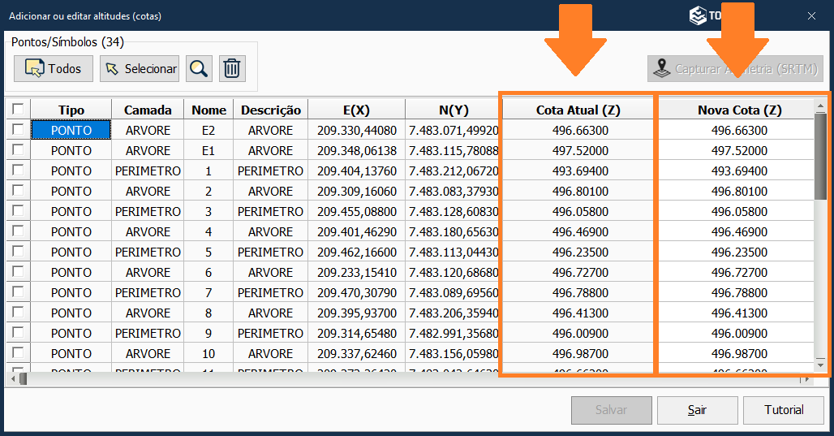The height and width of the screenshot is (436, 834).
Task: Click the Cota Atual (Z) column header
Action: [x=579, y=110]
